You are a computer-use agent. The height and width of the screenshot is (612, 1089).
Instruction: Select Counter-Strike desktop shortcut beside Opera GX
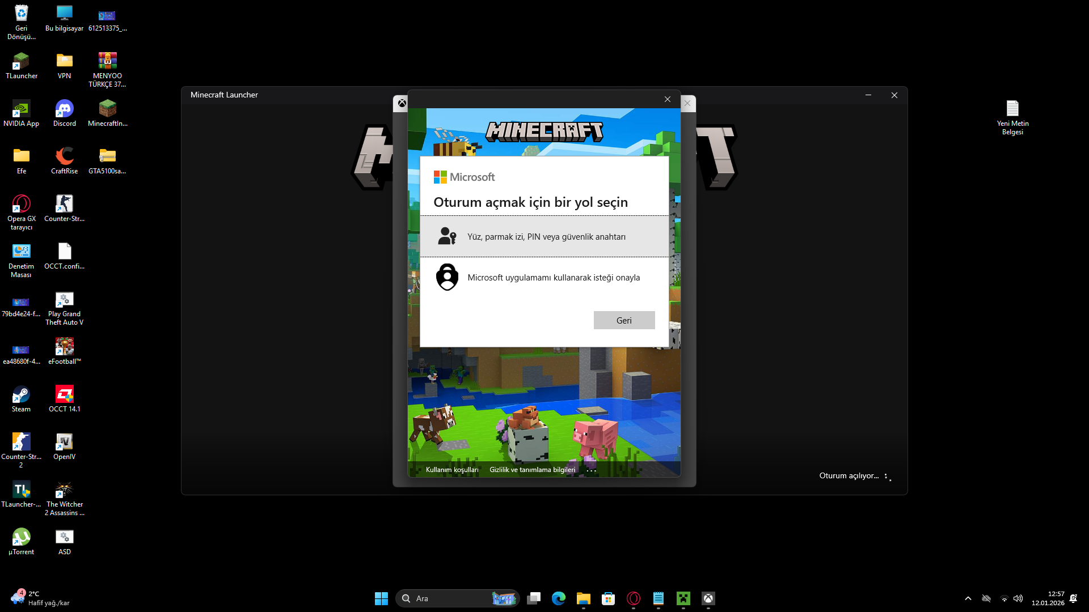coord(65,209)
